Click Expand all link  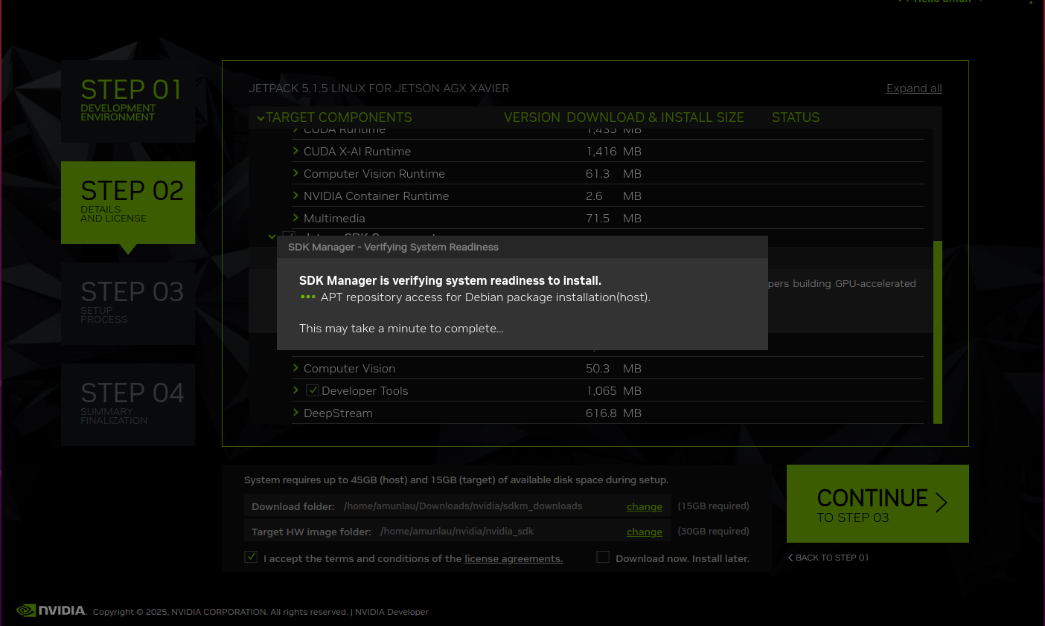coord(914,88)
